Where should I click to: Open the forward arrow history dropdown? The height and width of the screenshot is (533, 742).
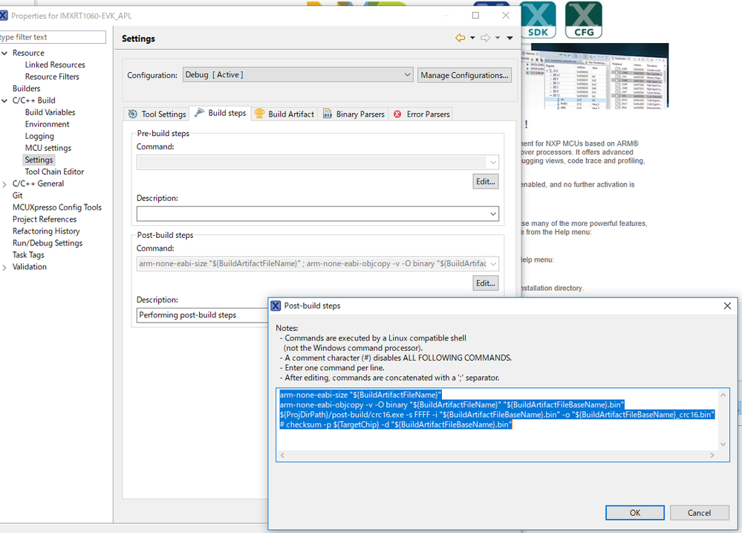click(498, 38)
